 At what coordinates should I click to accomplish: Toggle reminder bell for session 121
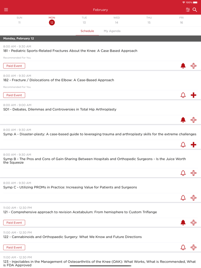pos(183,223)
